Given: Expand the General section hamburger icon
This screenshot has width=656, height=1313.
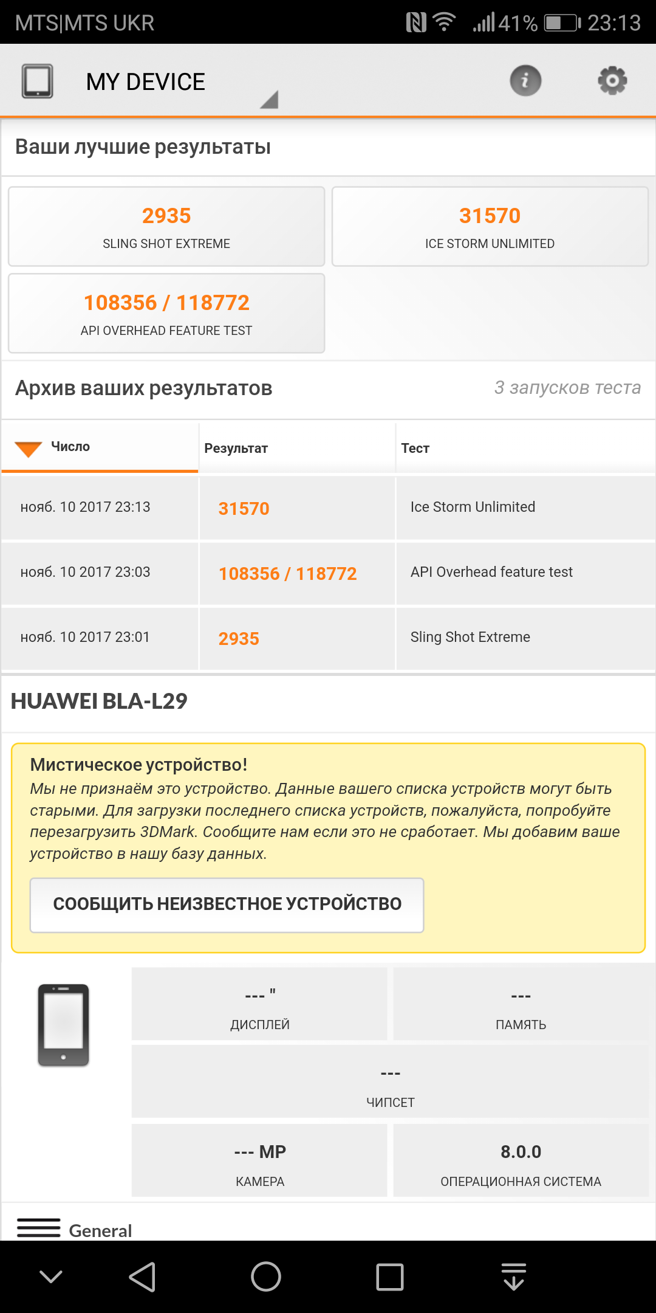Looking at the screenshot, I should click(38, 1227).
